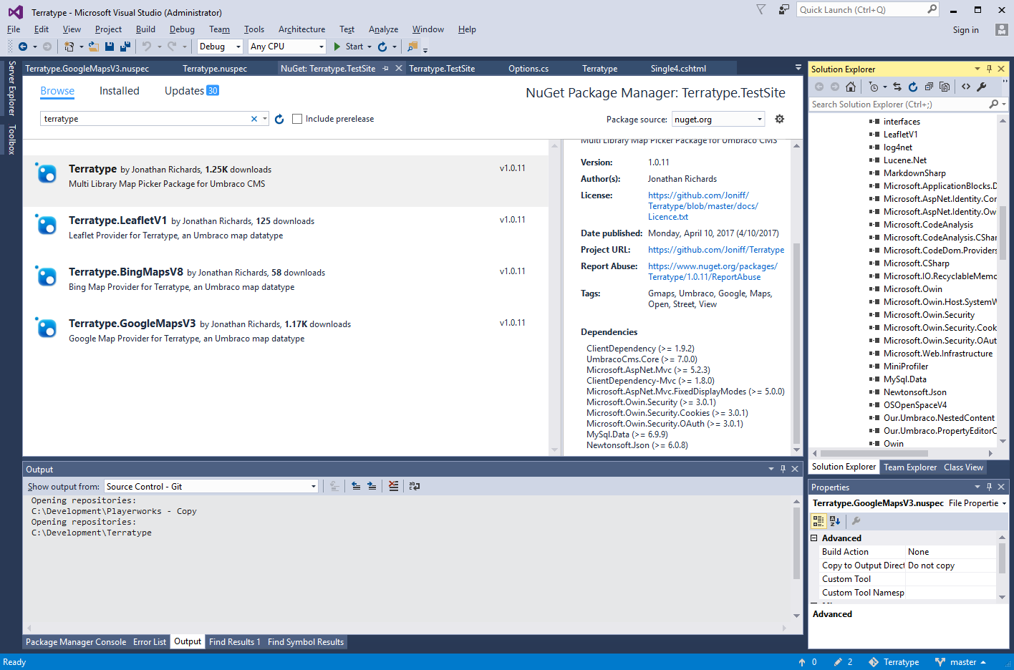Open the Debug configuration dropdown

coord(238,47)
